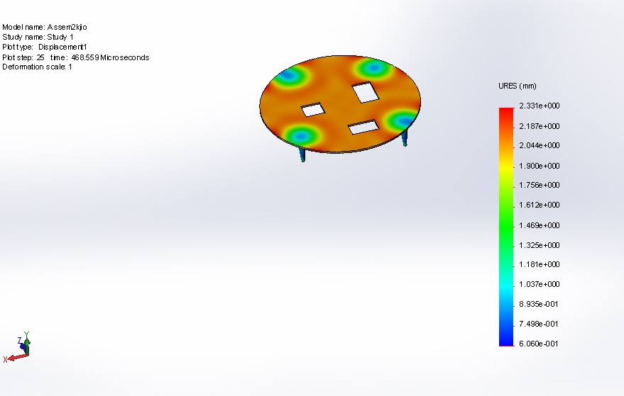Click legend value 2.187e+000

[540, 126]
